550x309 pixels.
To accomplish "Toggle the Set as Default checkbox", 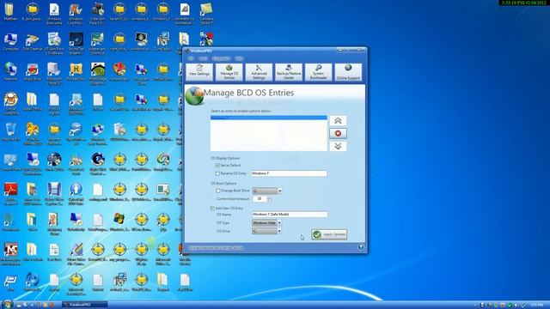I will 217,166.
